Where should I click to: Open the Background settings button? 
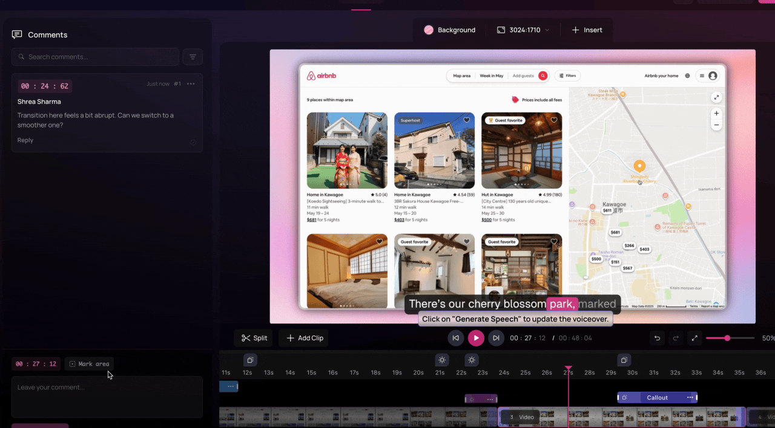450,30
